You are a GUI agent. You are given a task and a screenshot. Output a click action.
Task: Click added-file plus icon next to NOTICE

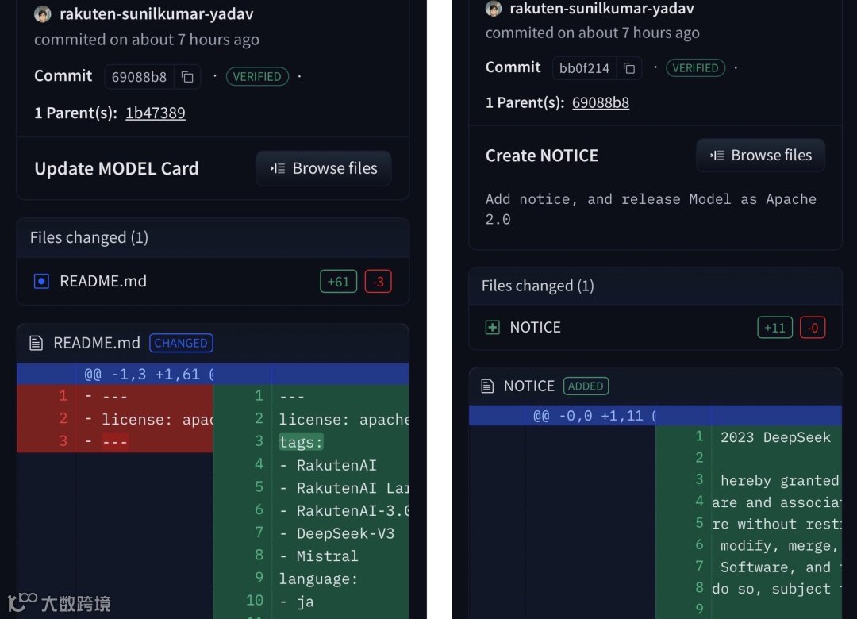pos(493,327)
